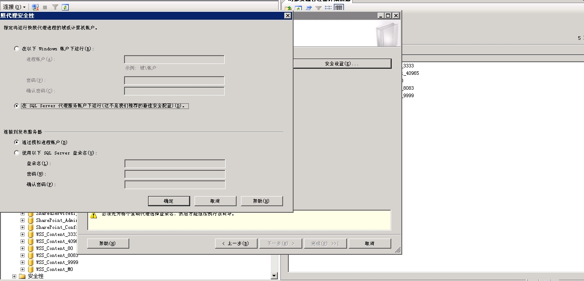This screenshot has height=281, width=584.
Task: Click the 确认密码(F) field under SQL login
Action: pos(175,185)
